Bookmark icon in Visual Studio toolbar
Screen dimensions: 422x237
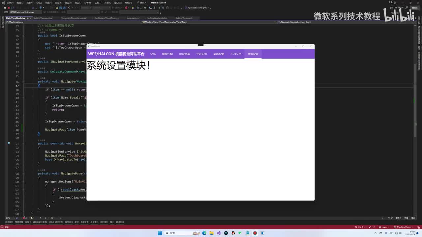(167, 8)
